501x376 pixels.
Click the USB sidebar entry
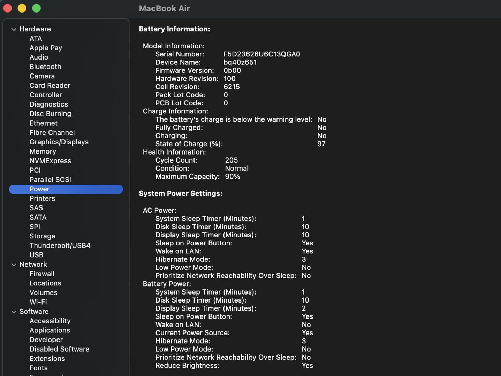[x=36, y=255]
